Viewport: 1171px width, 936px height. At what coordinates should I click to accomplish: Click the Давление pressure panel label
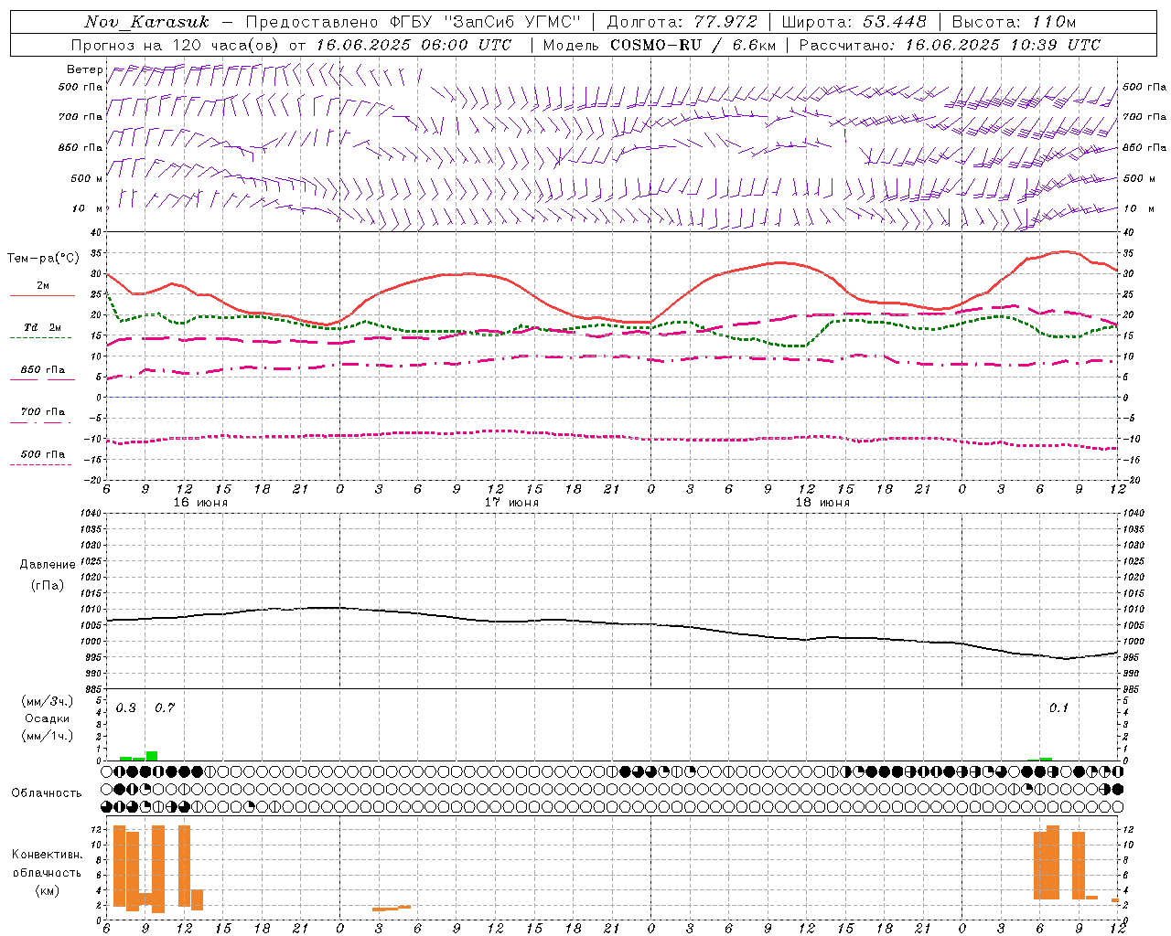click(x=48, y=565)
